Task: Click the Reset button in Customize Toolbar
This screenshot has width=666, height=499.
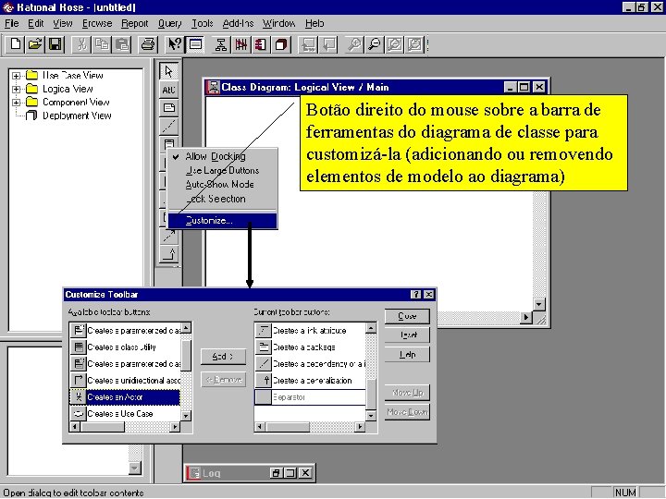Action: click(407, 335)
